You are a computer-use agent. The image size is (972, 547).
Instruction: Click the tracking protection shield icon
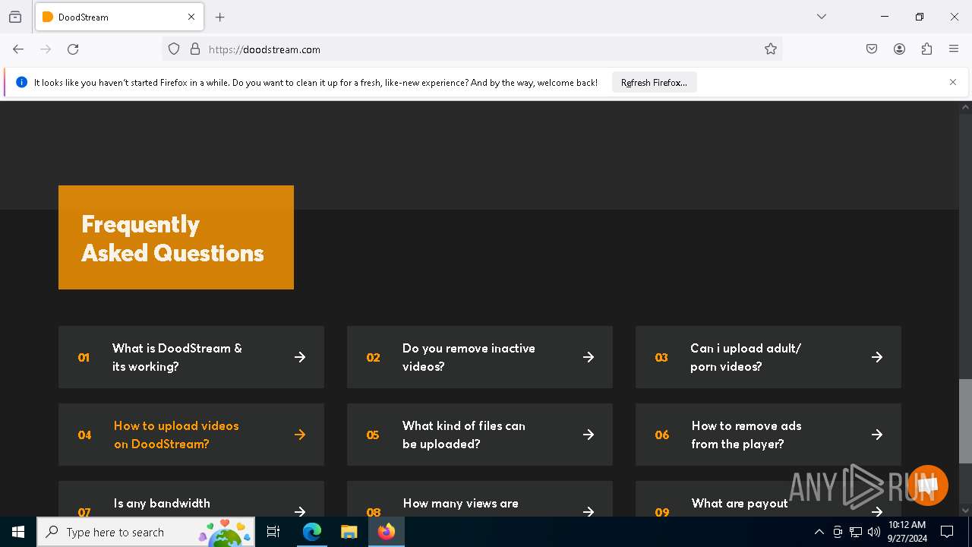pyautogui.click(x=174, y=49)
